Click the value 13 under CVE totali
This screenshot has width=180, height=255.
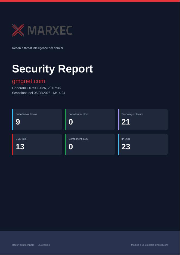[20, 147]
